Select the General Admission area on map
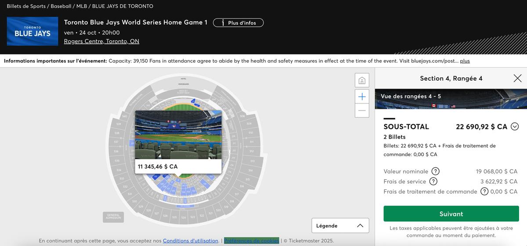Viewport: 527px width, 246px height. click(113, 217)
